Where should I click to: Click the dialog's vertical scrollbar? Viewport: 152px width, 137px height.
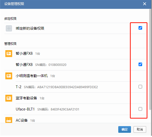pos(150,59)
